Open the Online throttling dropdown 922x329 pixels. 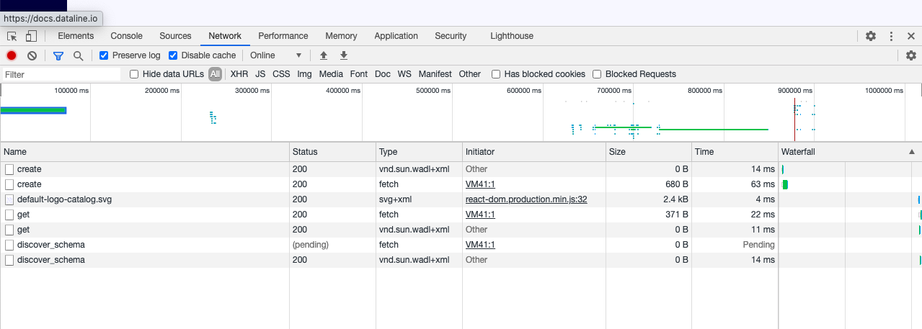(276, 55)
